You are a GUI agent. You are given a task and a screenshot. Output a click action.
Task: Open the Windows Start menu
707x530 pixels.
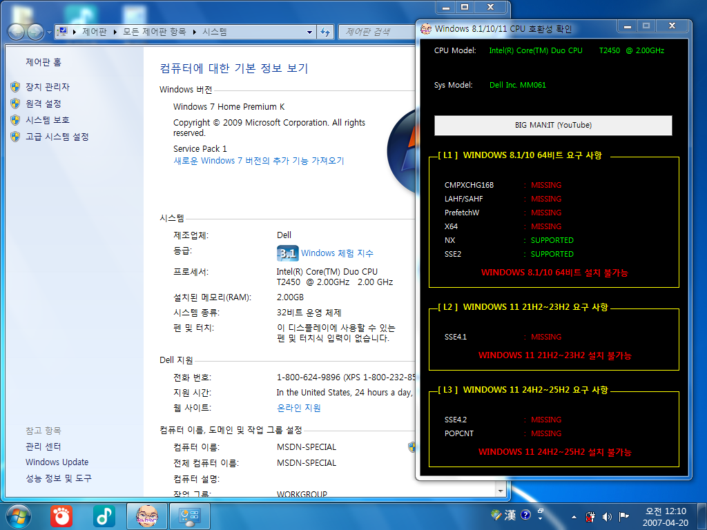[x=19, y=516]
